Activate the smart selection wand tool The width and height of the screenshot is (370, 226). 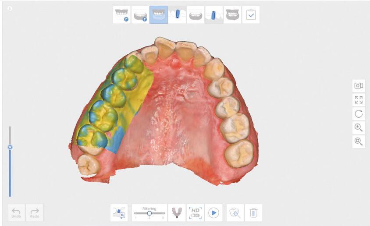coord(235,213)
